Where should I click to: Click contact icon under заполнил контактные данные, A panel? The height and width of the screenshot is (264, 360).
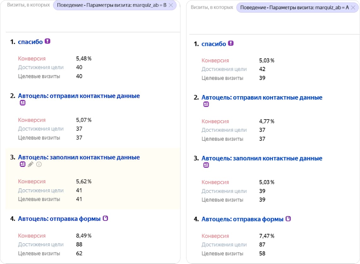click(206, 165)
